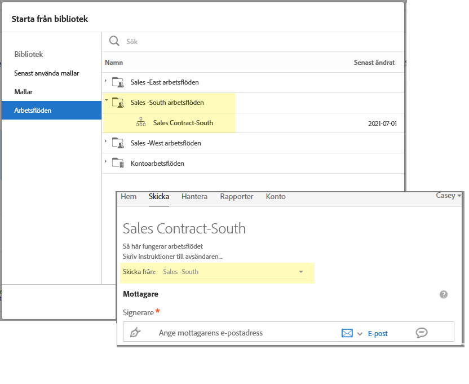Click the signer pen icon
This screenshot has height=384, width=469.
tap(135, 333)
